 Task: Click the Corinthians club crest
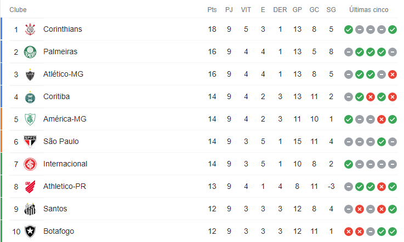(30, 29)
